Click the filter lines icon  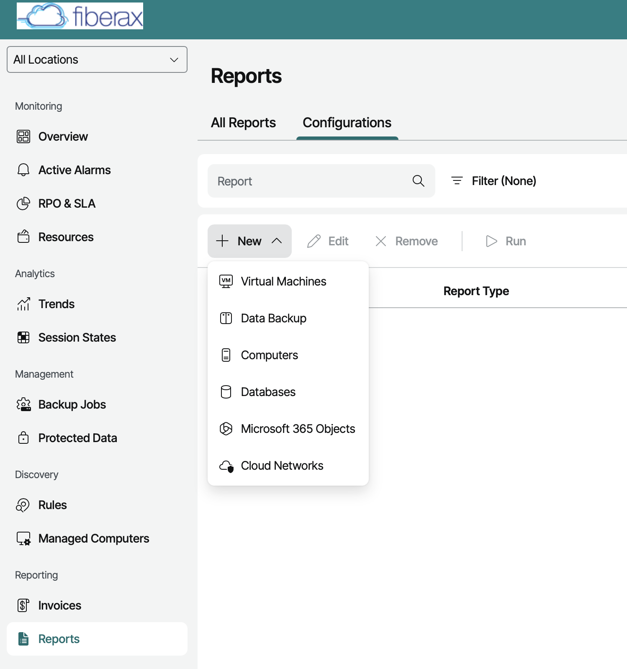coord(457,181)
